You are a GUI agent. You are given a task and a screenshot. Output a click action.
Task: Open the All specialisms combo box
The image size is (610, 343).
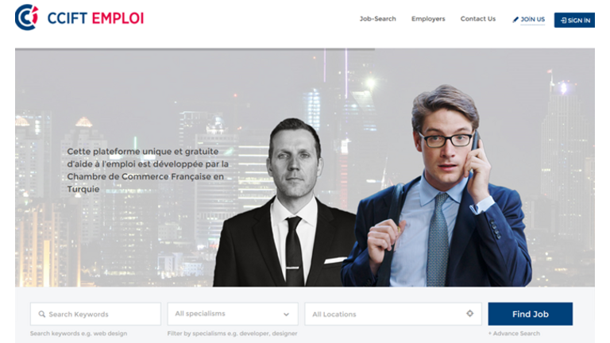(x=233, y=314)
